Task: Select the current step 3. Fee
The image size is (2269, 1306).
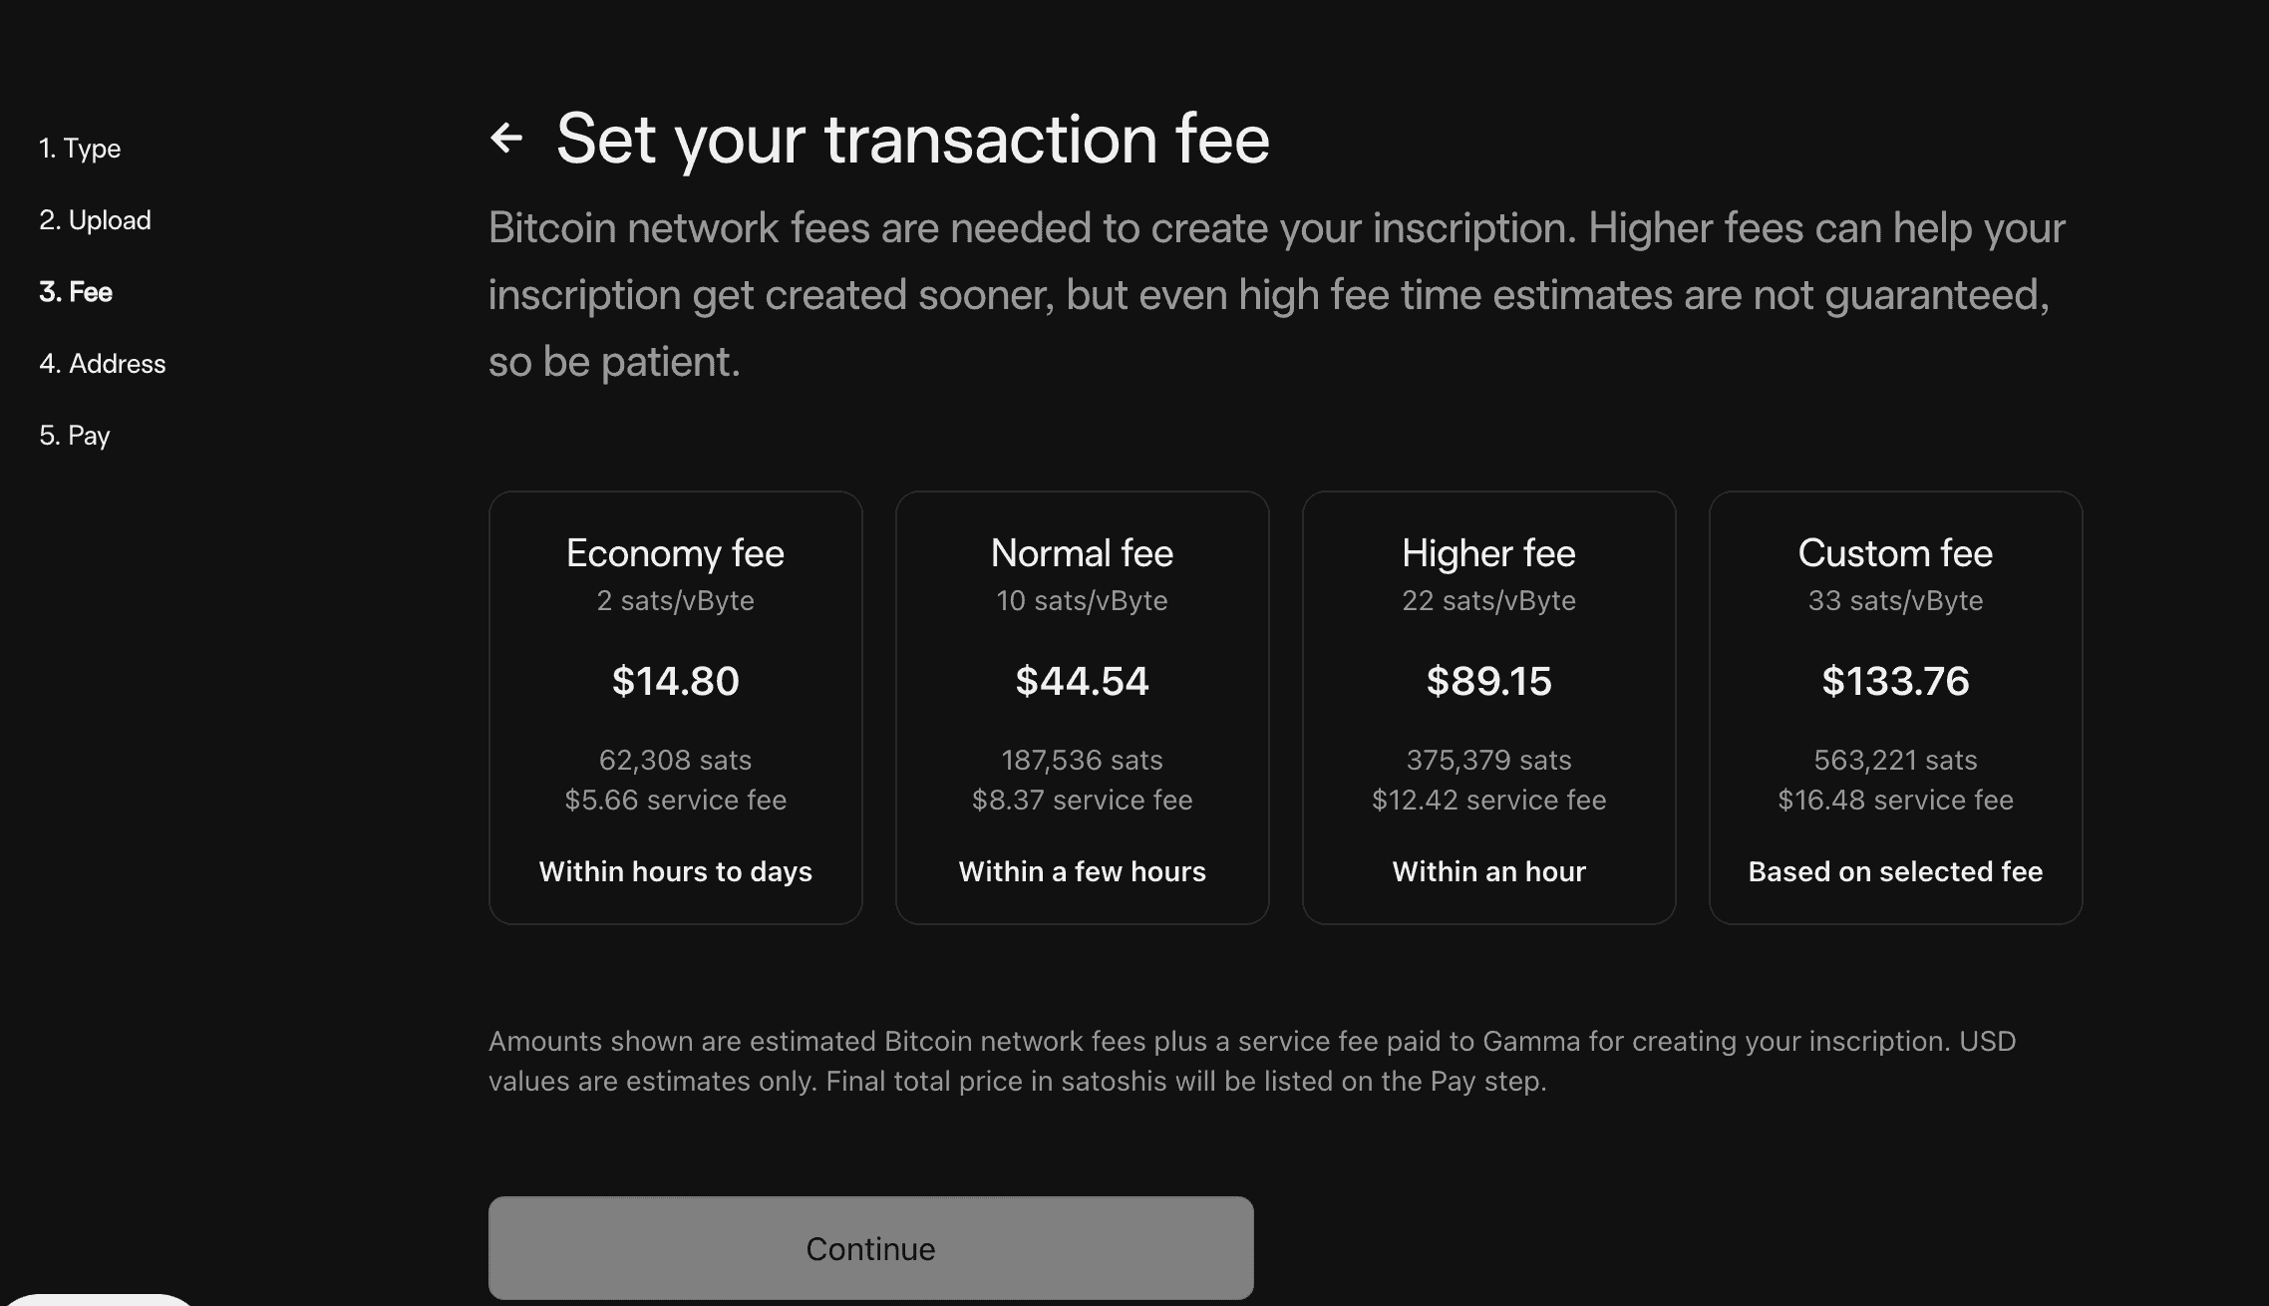Action: pos(76,292)
